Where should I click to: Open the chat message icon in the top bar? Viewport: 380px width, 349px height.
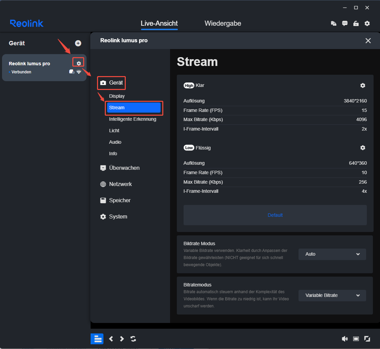coord(345,24)
